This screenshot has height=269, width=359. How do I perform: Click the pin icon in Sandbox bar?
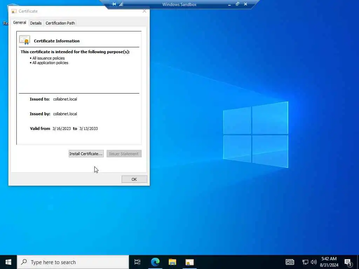click(x=114, y=4)
